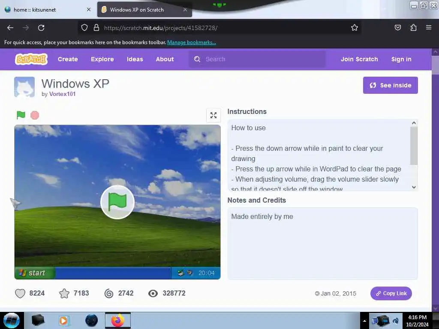Click the XP start button in the stage

coord(35,273)
